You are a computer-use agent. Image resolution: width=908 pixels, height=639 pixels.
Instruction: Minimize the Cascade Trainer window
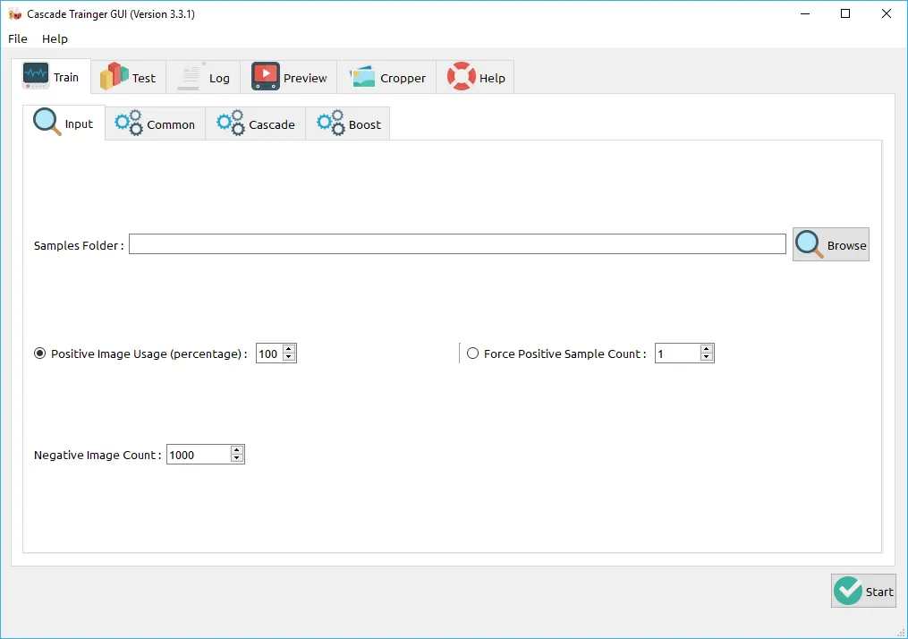pos(805,14)
